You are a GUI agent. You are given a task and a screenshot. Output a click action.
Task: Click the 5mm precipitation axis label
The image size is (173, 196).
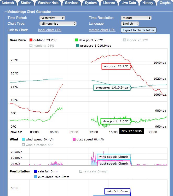[x=14, y=188]
